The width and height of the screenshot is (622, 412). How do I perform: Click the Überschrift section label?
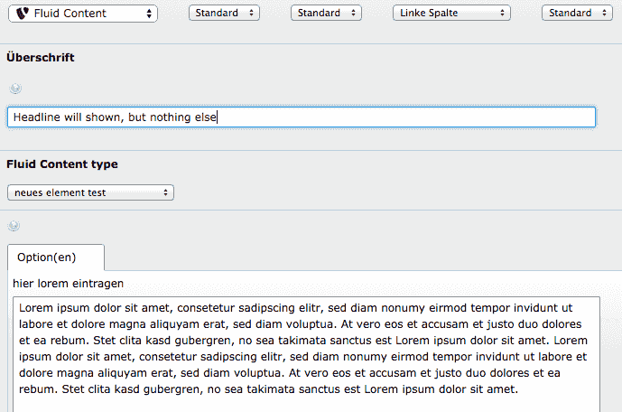tap(41, 58)
